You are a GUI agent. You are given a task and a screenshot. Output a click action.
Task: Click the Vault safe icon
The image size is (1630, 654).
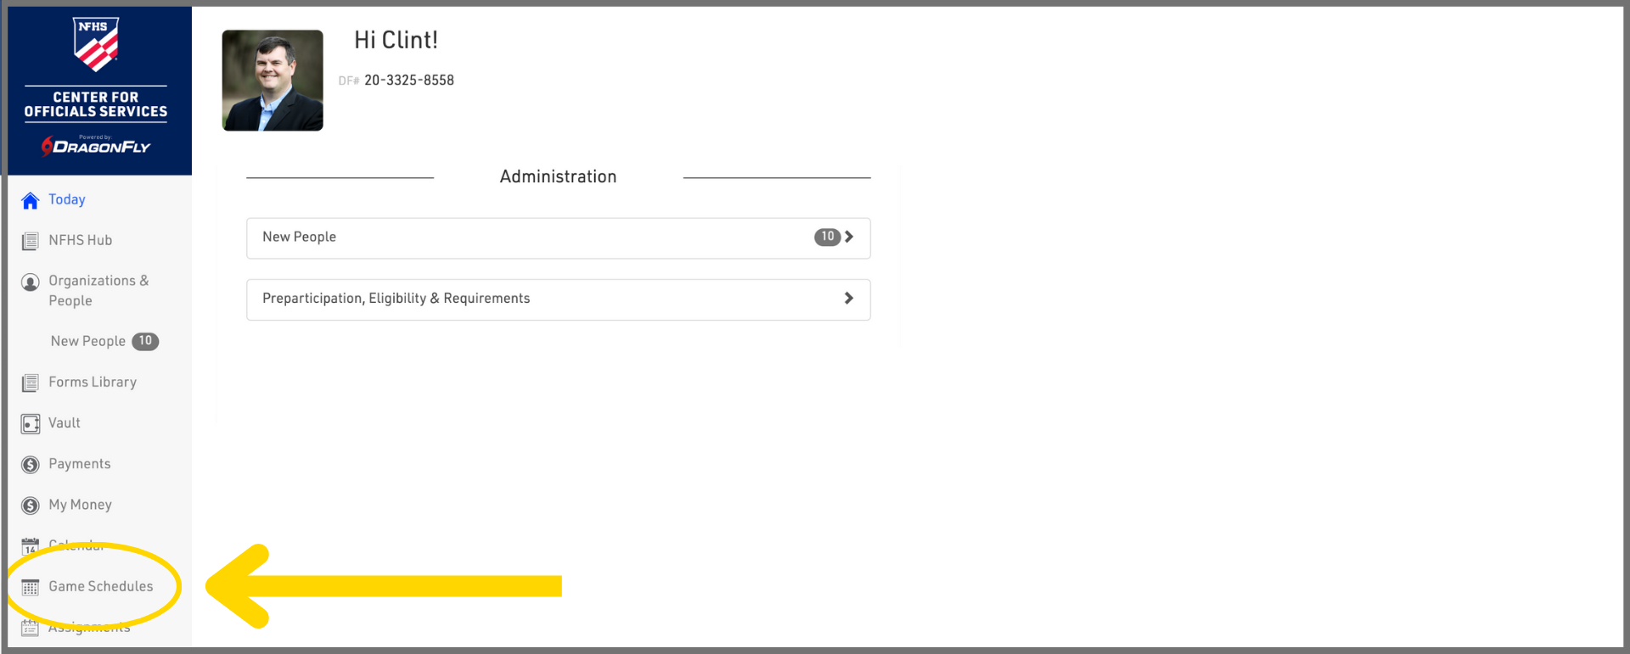click(x=31, y=424)
